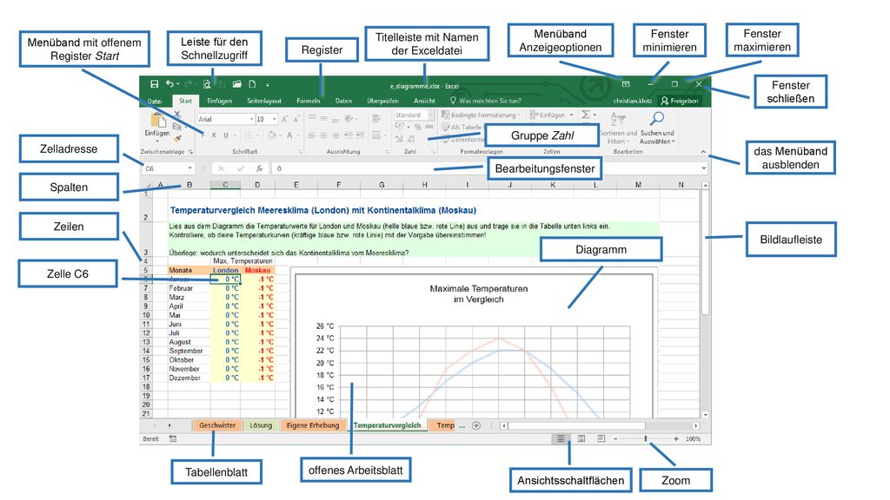
Task: Collapse the ribbon with the chevron arrow
Action: tap(703, 151)
